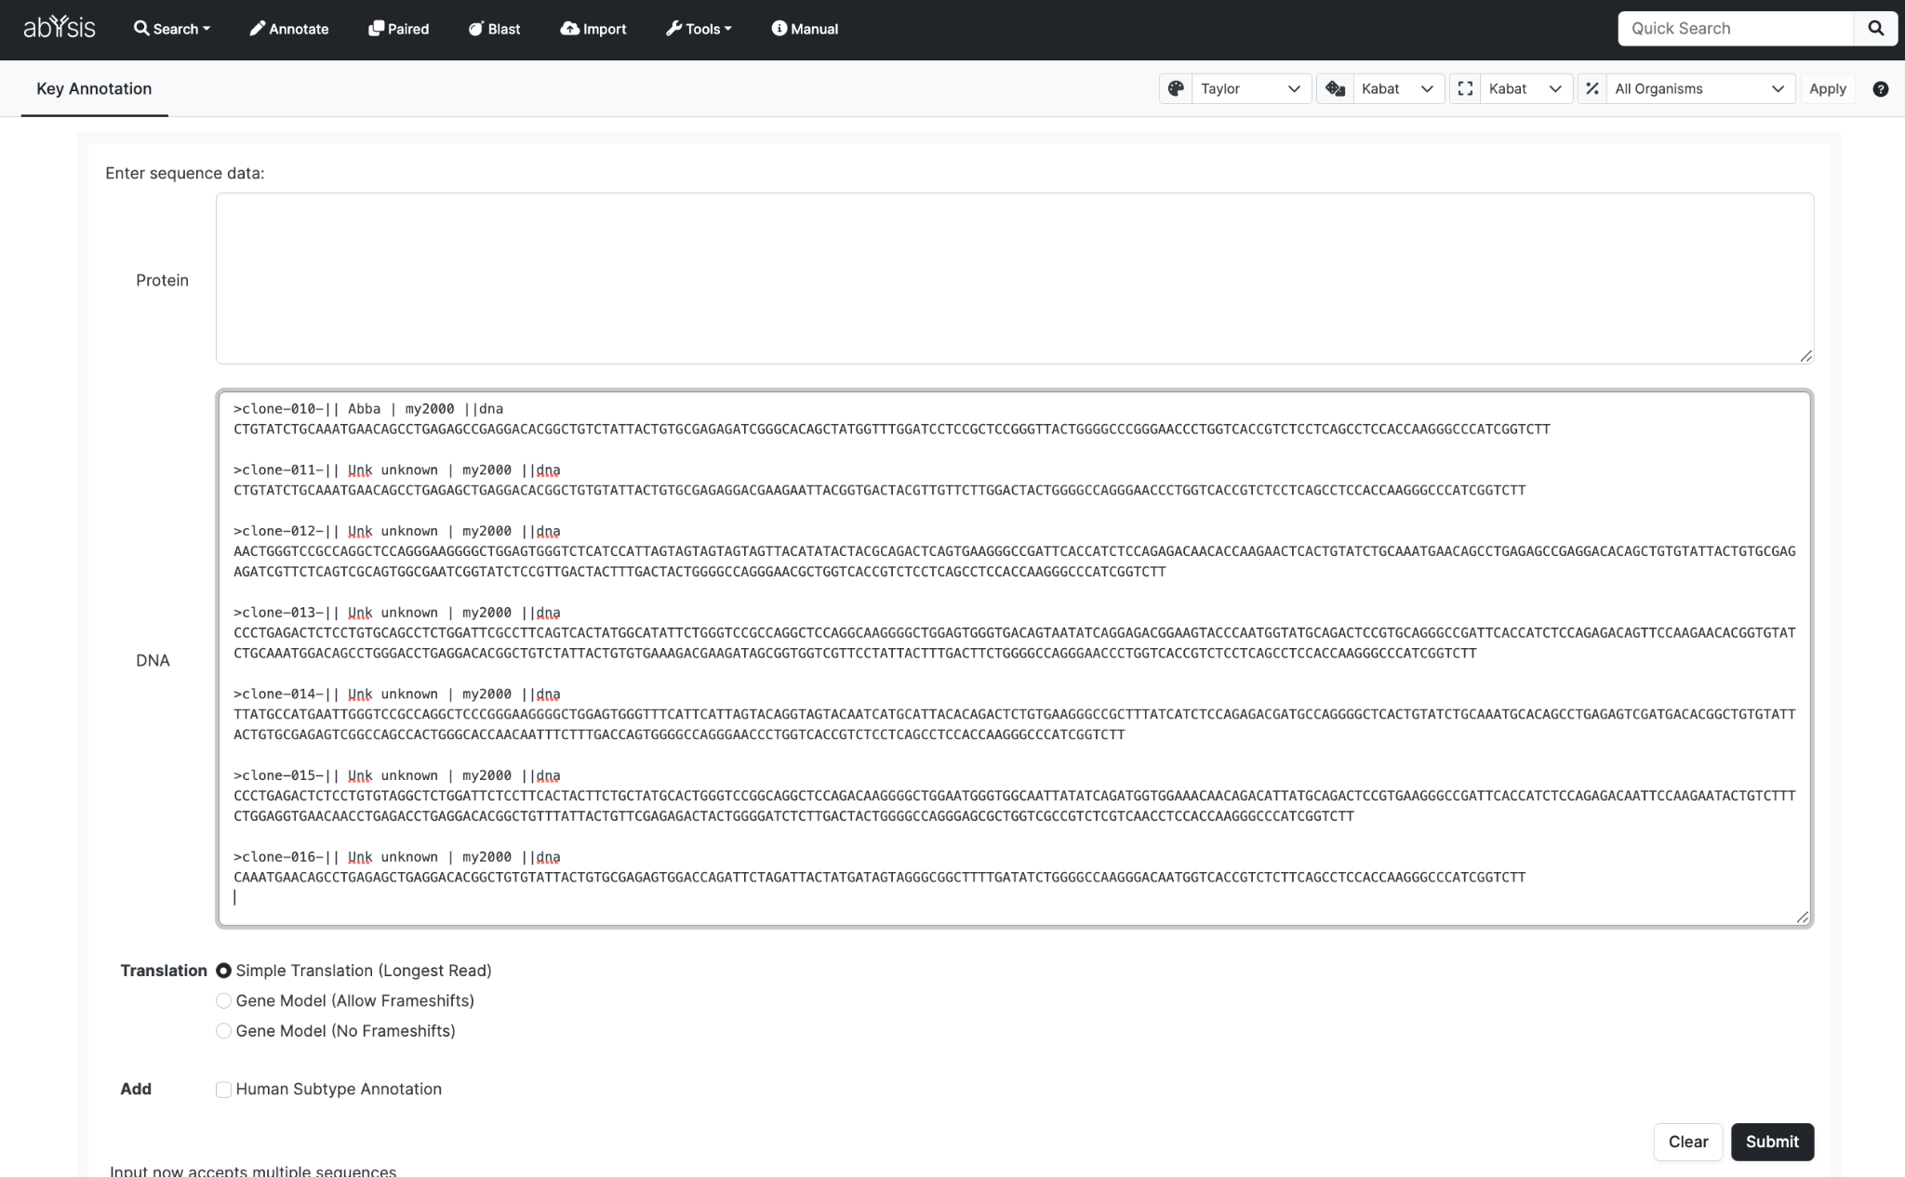1905x1177 pixels.
Task: Click the Quick Search magnifier button
Action: pos(1876,29)
